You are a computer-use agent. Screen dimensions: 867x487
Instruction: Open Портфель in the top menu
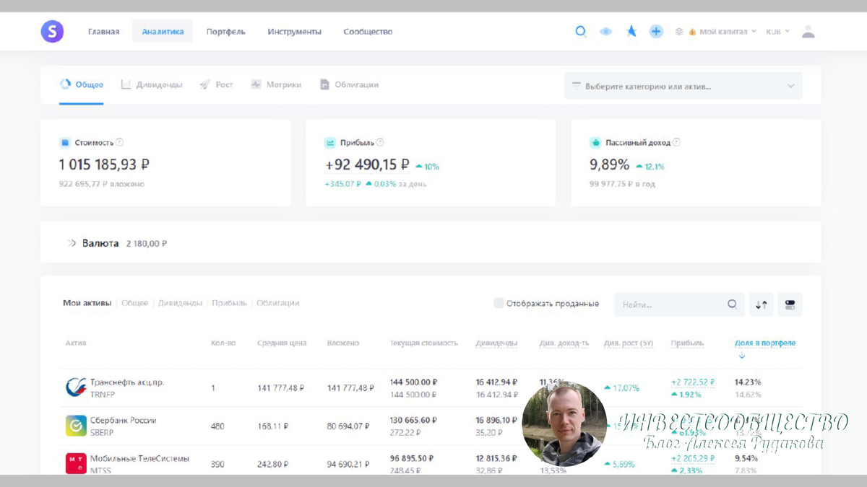(x=225, y=32)
